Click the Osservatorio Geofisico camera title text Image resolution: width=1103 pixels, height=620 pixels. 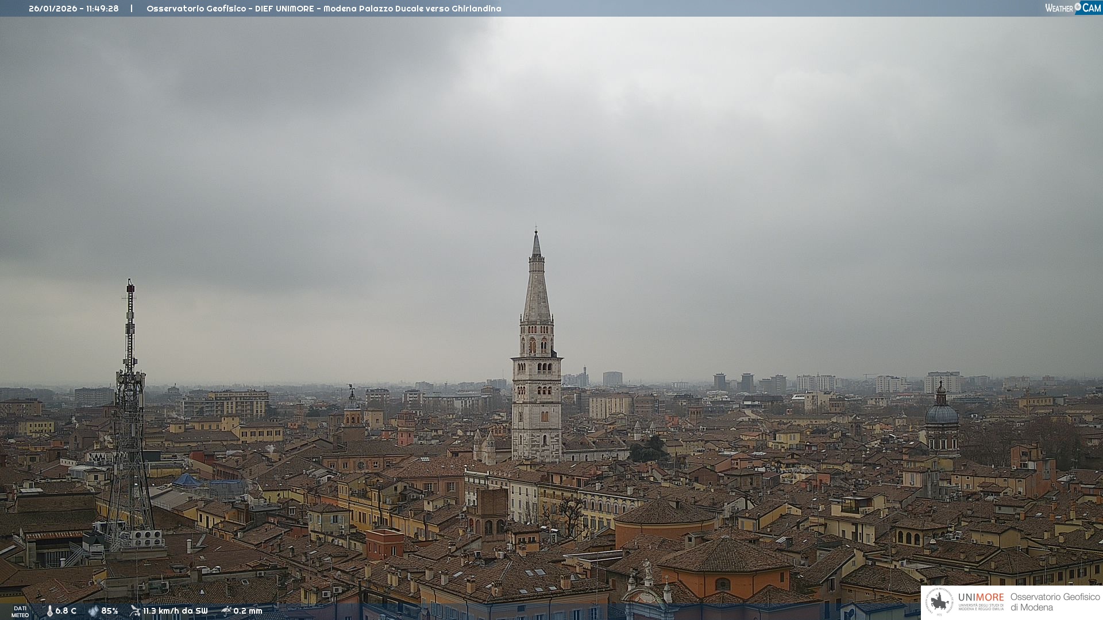tap(323, 9)
